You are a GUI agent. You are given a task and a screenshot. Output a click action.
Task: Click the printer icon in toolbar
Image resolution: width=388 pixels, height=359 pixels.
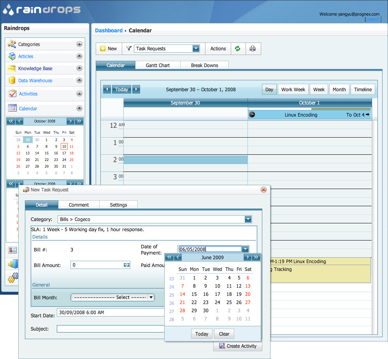[253, 49]
